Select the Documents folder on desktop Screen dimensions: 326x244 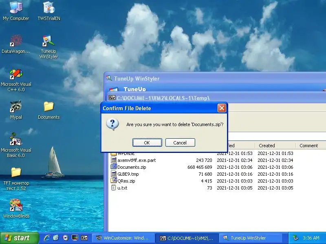point(49,110)
